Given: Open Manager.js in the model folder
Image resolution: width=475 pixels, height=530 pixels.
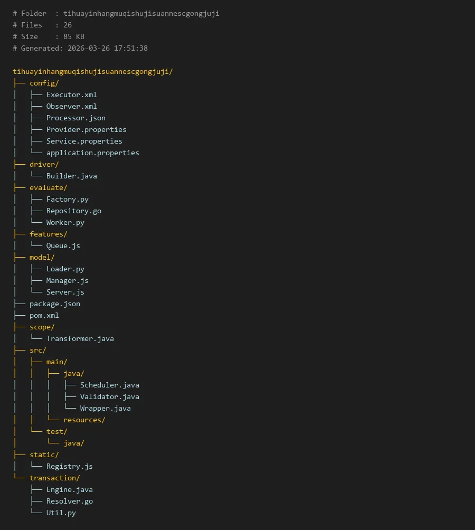Looking at the screenshot, I should (x=67, y=281).
